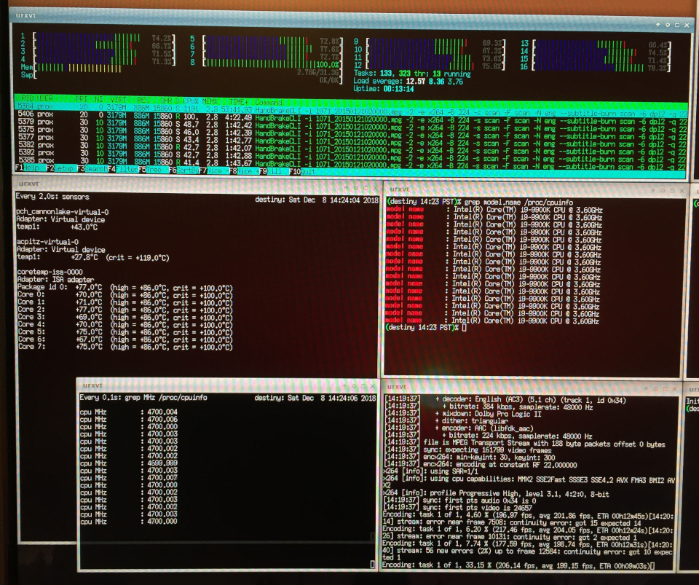This screenshot has height=585, width=699.
Task: Click the PID column header in htop
Action: [x=25, y=98]
